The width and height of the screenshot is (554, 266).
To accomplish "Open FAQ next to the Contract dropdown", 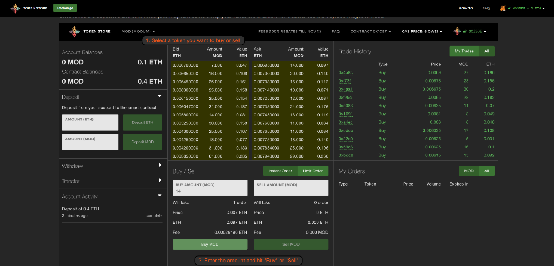I will tap(336, 32).
